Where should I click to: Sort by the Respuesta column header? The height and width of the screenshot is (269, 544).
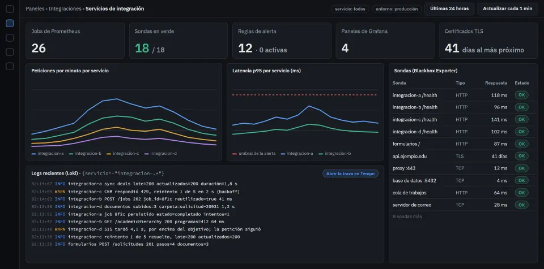coord(496,83)
